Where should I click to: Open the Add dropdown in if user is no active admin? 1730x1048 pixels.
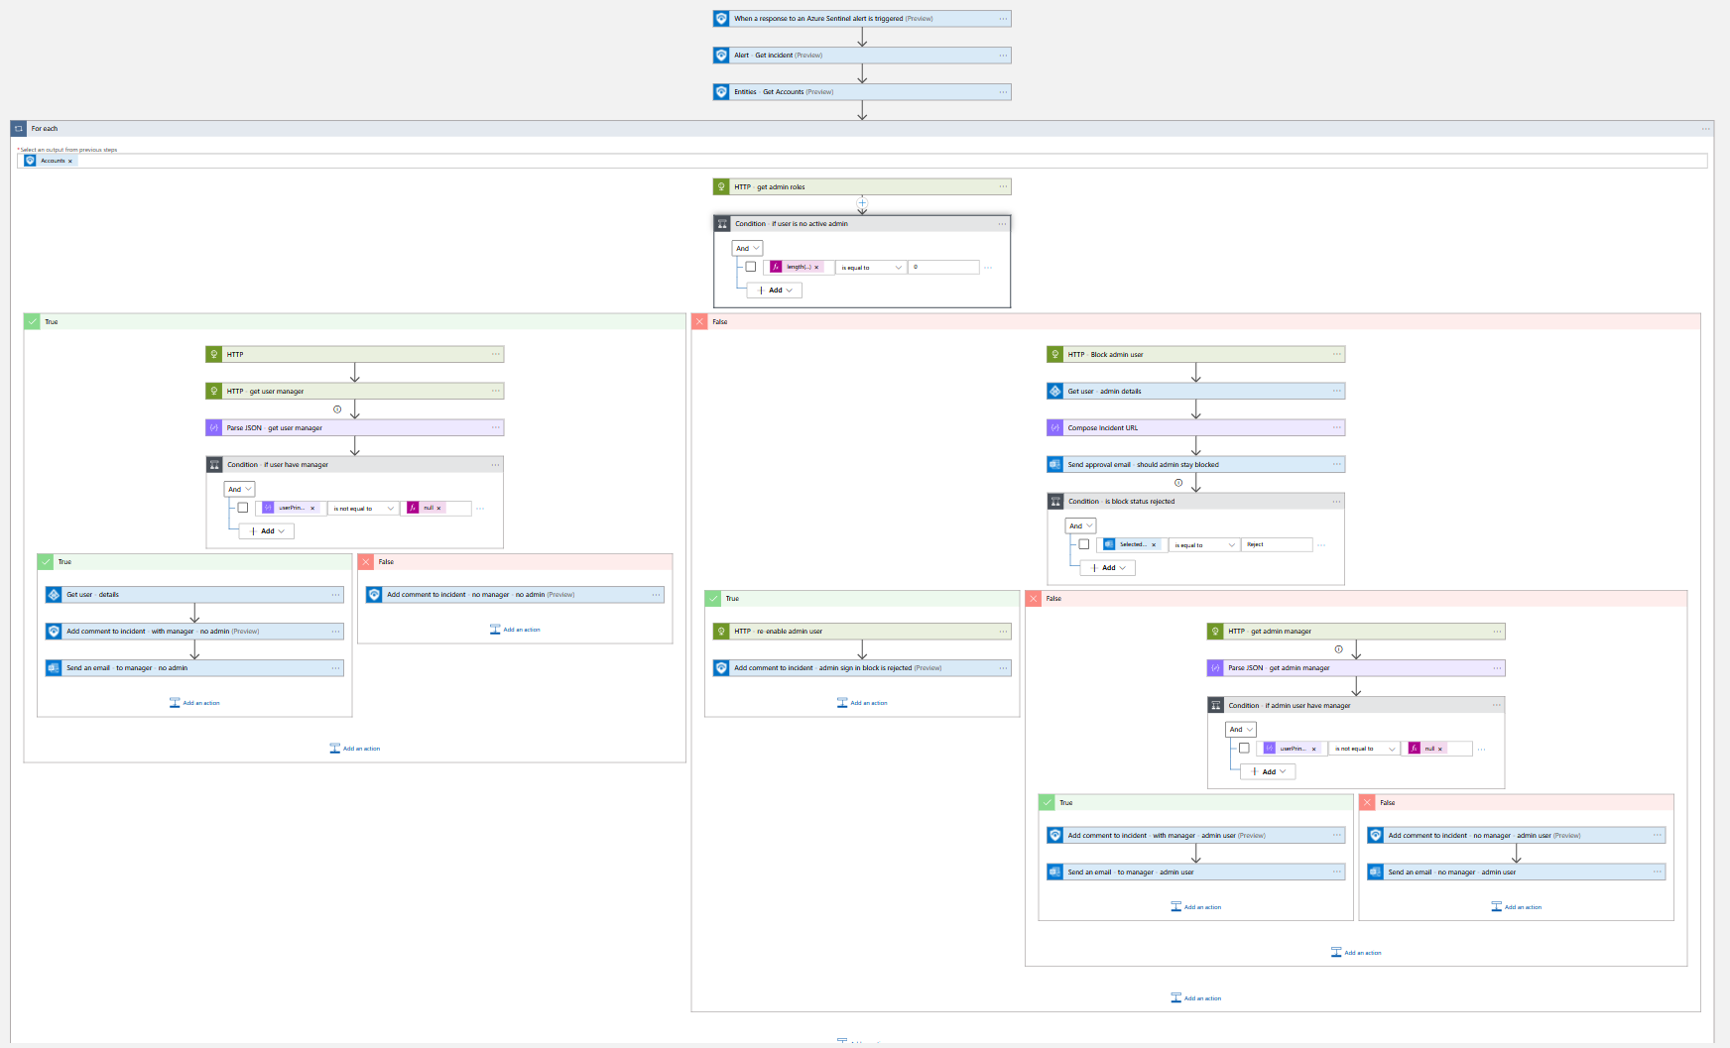tap(775, 291)
